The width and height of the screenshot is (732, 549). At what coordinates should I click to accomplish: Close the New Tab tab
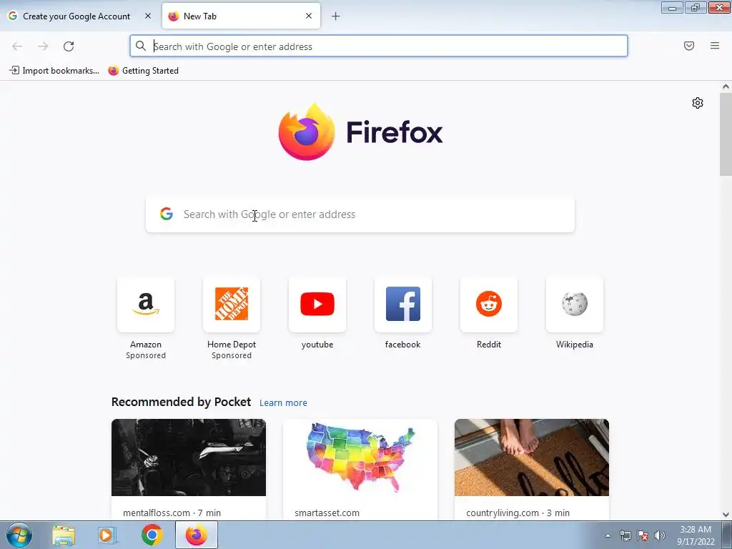[x=309, y=16]
